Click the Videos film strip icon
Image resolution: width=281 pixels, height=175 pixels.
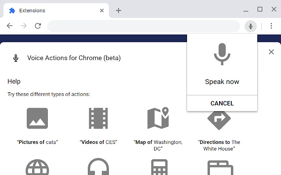pyautogui.click(x=98, y=118)
